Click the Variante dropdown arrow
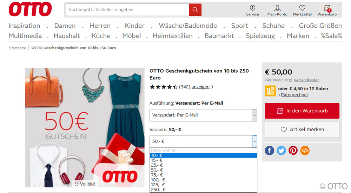This screenshot has height=193, width=351. [x=254, y=141]
